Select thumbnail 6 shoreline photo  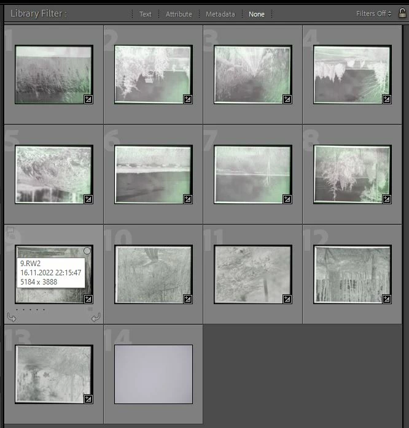(154, 174)
